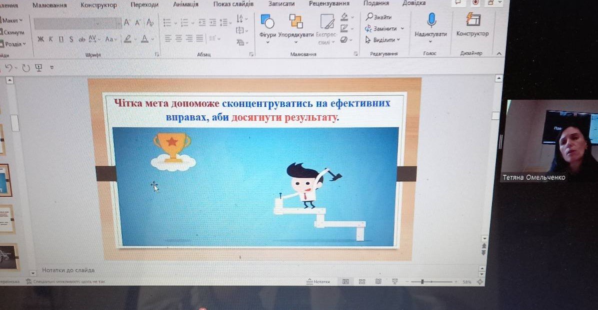
Task: Expand the Виділити selection dropdown
Action: click(398, 40)
